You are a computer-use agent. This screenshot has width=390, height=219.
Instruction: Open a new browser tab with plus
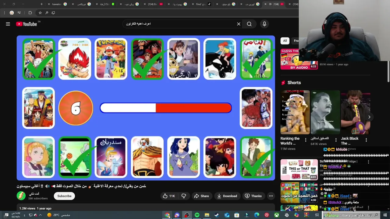tap(41, 4)
